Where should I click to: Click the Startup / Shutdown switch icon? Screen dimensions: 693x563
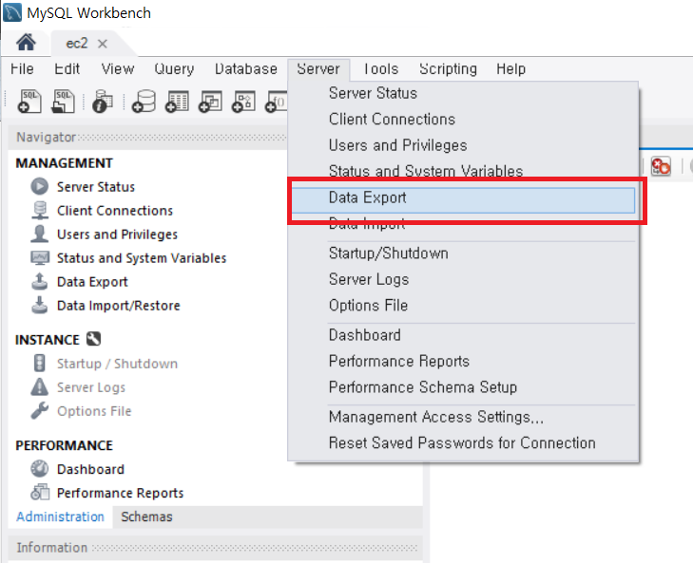pyautogui.click(x=39, y=363)
